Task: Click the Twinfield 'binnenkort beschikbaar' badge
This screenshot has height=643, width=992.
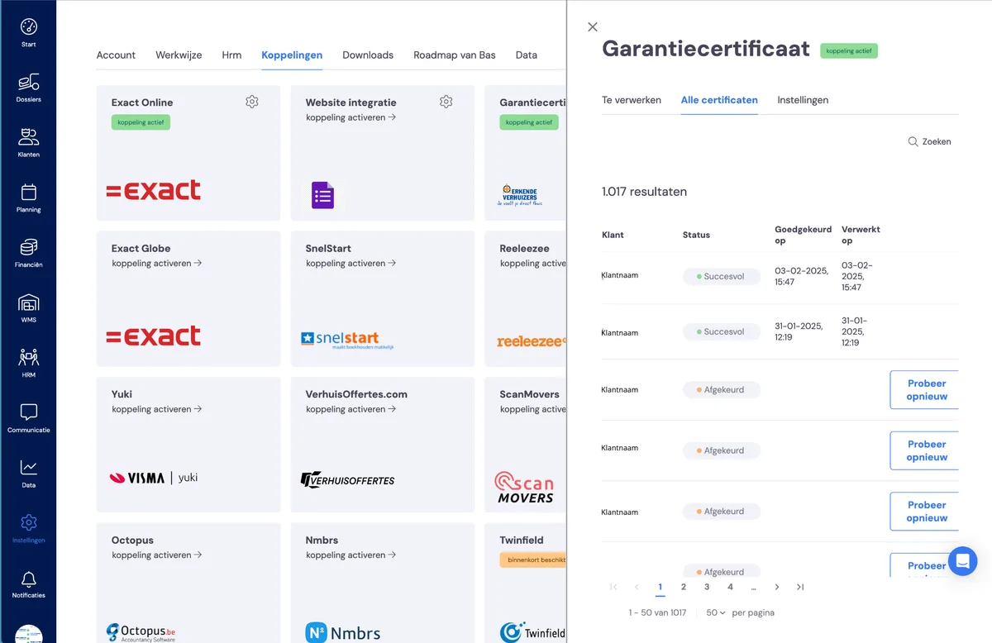Action: pyautogui.click(x=533, y=560)
